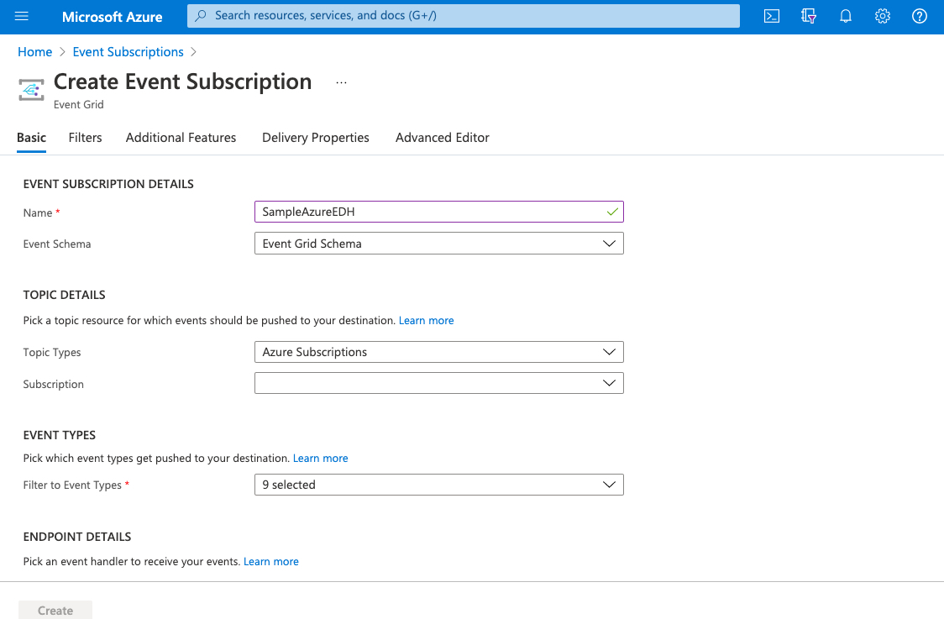
Task: Switch to the Additional Features tab
Action: click(181, 138)
